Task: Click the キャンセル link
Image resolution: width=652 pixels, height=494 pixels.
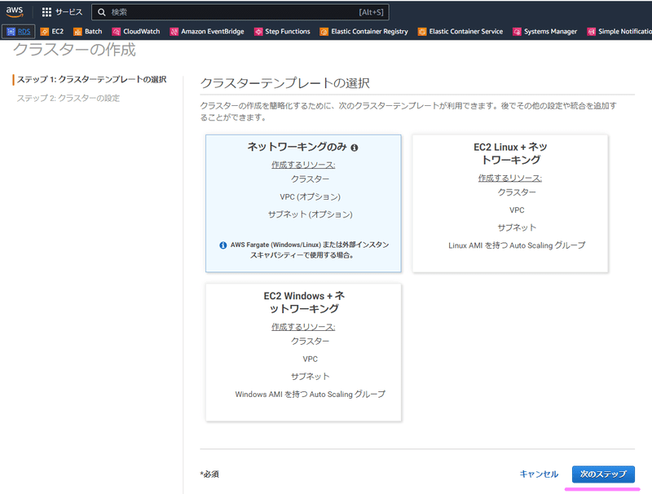Action: tap(539, 474)
